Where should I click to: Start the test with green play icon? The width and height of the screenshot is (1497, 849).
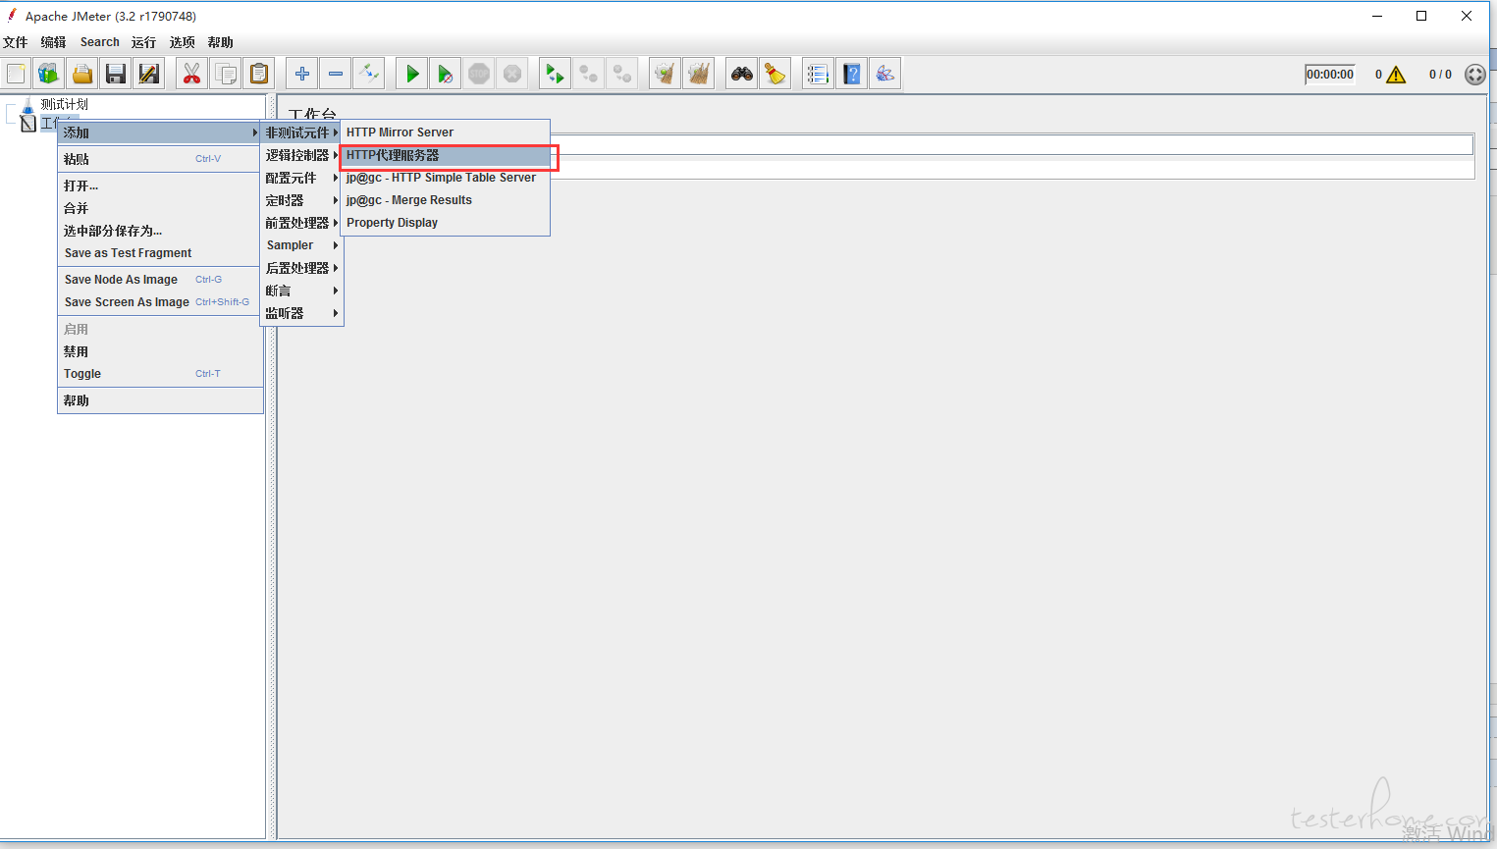[x=412, y=74]
